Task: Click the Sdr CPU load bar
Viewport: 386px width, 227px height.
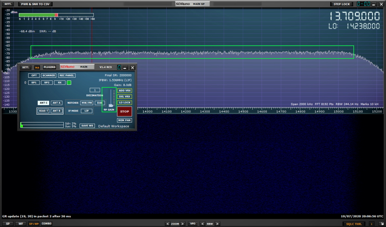Action: tap(42, 123)
